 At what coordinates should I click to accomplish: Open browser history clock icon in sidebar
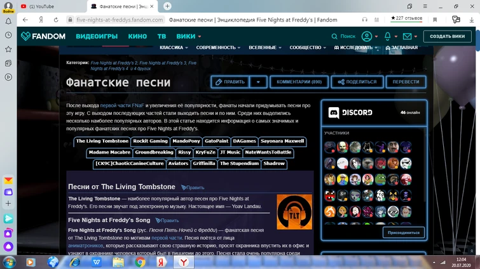pyautogui.click(x=8, y=35)
